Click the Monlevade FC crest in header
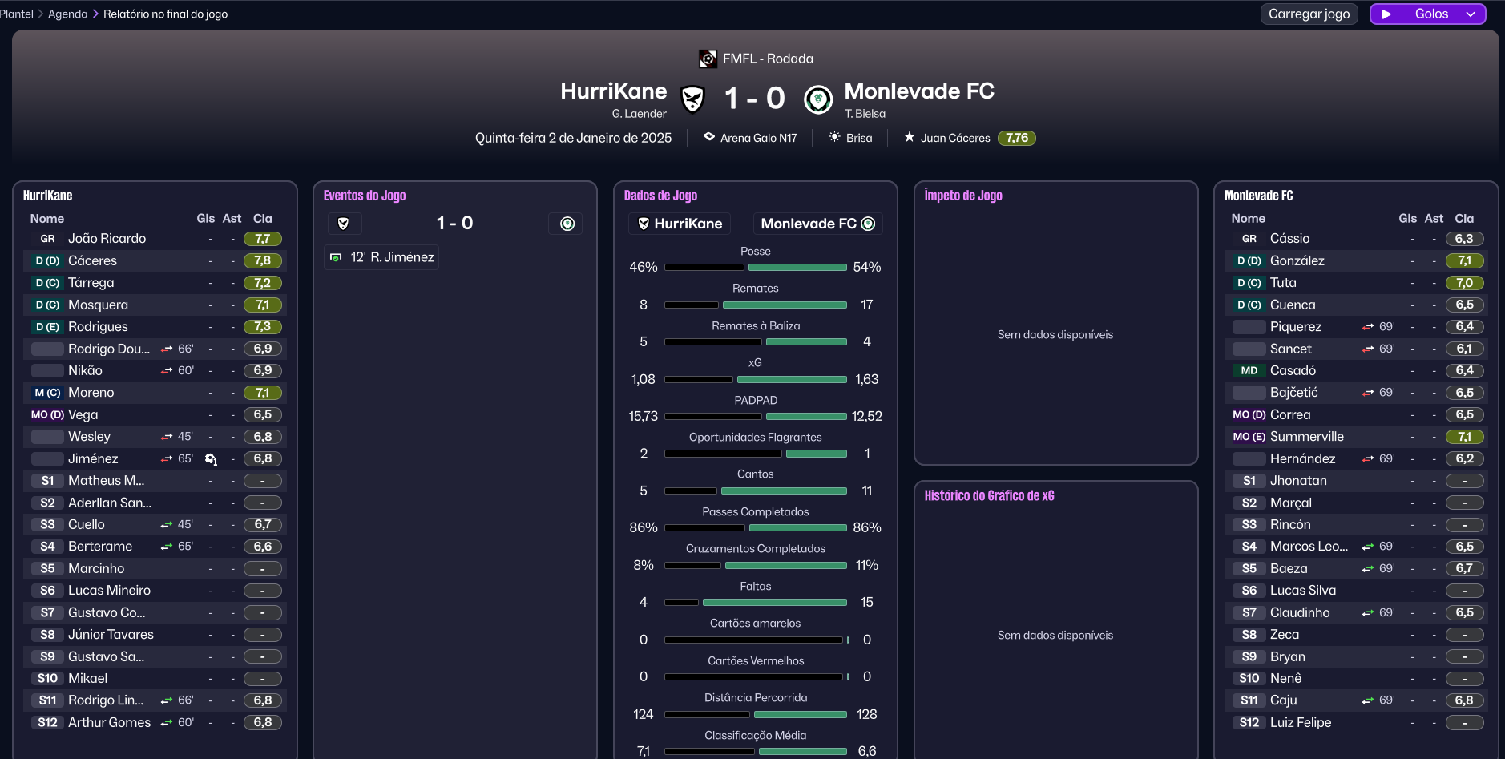This screenshot has height=759, width=1505. point(818,99)
